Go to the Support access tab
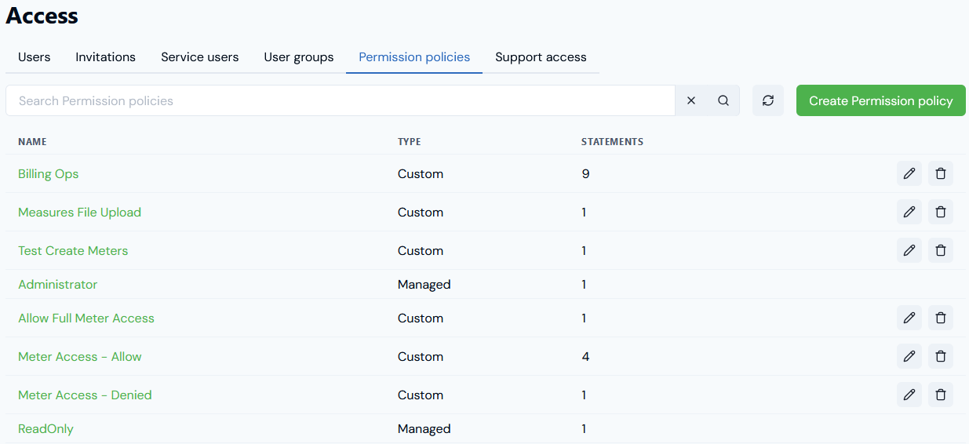 [x=541, y=57]
